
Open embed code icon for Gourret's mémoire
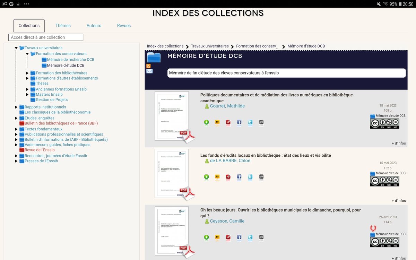coord(261,122)
